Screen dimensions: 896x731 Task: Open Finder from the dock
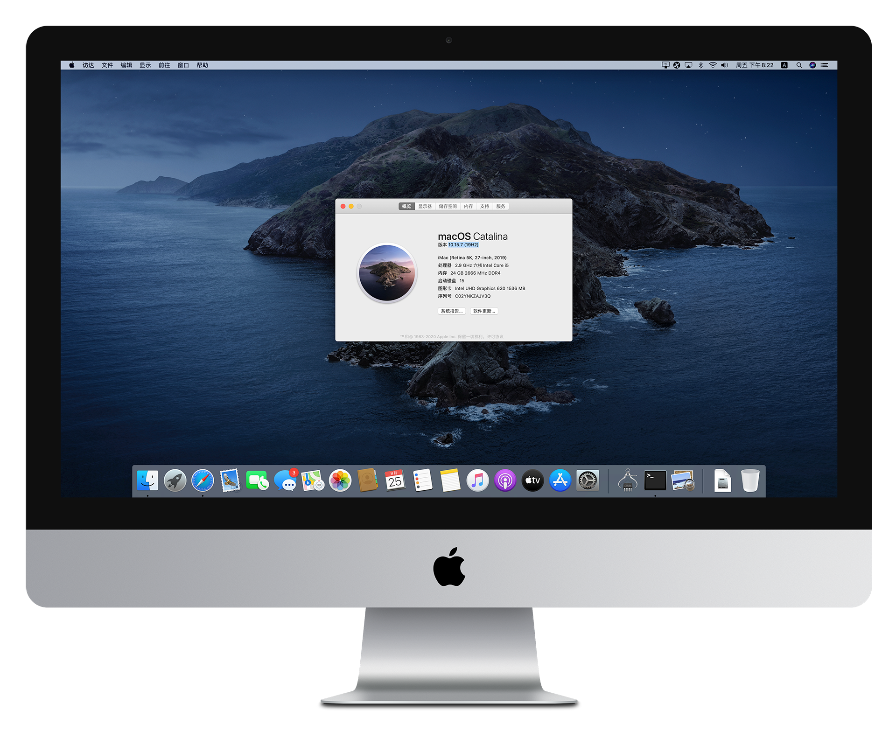[147, 480]
